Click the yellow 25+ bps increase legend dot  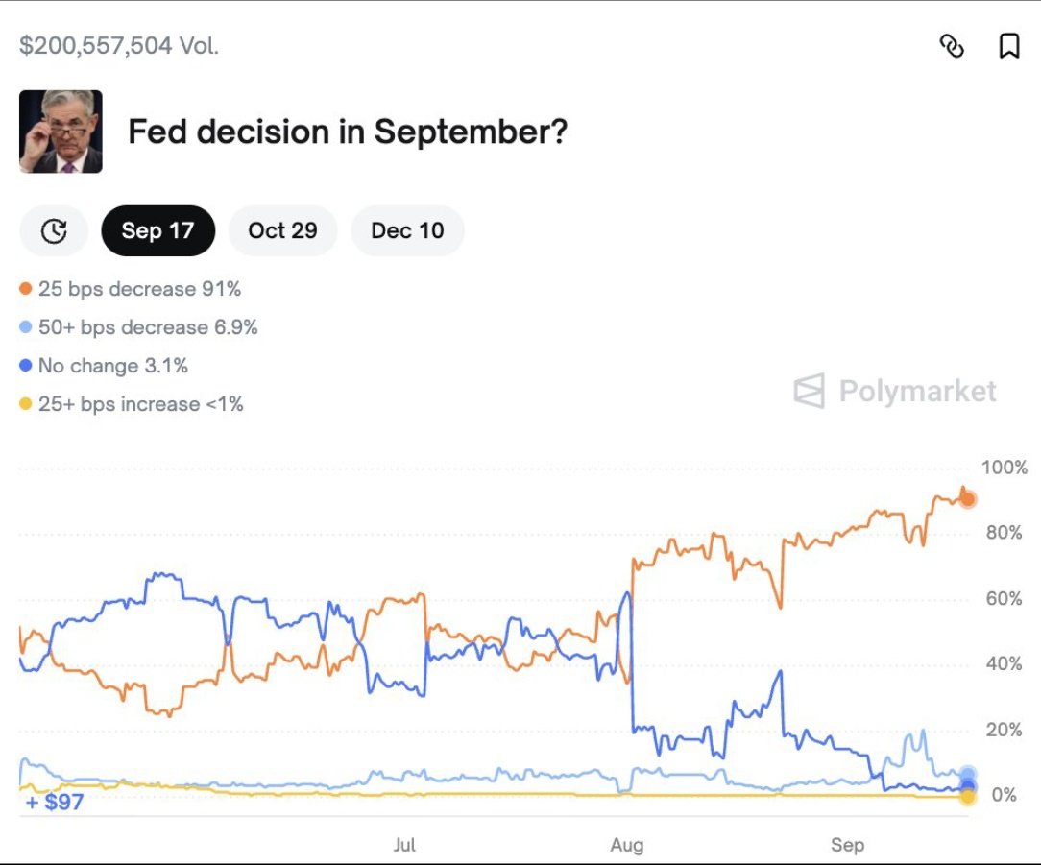click(25, 403)
